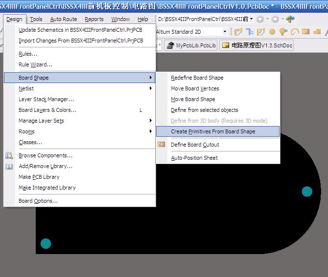Launch the Rule Wizard... entry
The height and width of the screenshot is (277, 328).
pyautogui.click(x=80, y=64)
